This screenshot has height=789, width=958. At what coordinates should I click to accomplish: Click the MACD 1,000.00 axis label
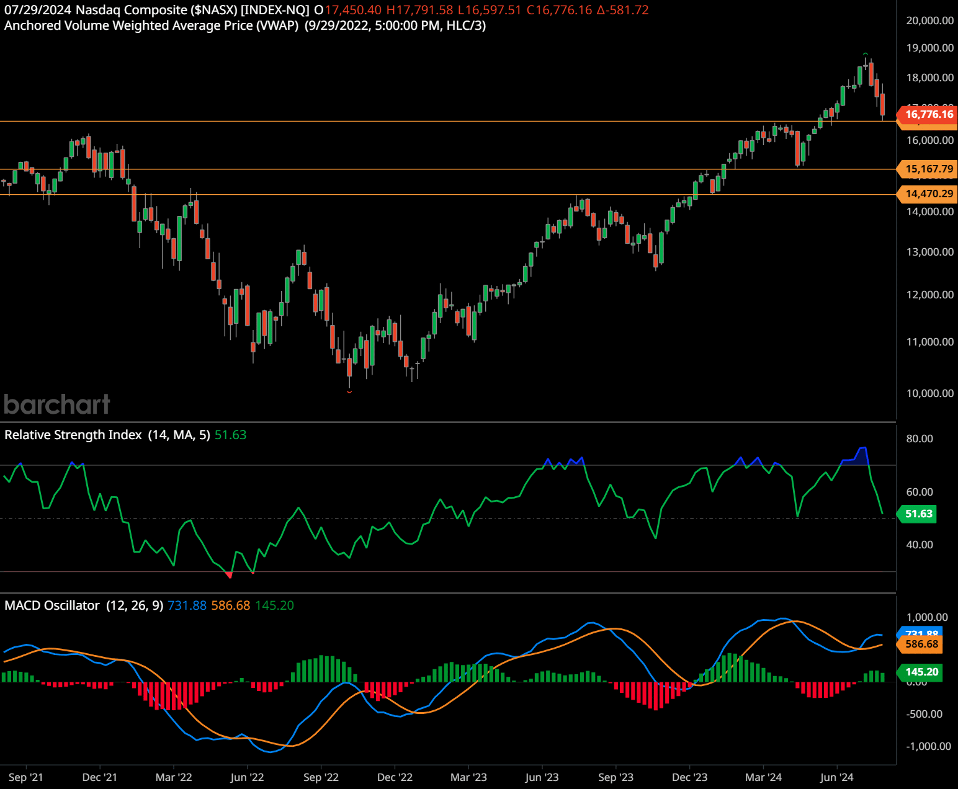tap(926, 617)
